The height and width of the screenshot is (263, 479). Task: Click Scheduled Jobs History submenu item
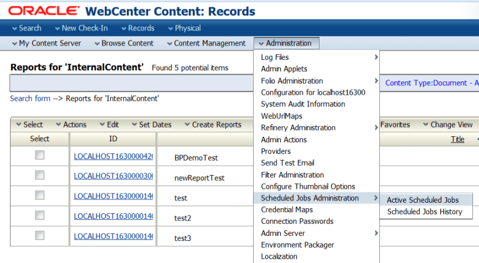point(426,212)
